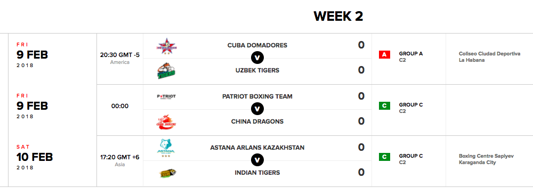The width and height of the screenshot is (533, 195).
Task: Open the Uzbek Tigers team link
Action: coord(257,70)
